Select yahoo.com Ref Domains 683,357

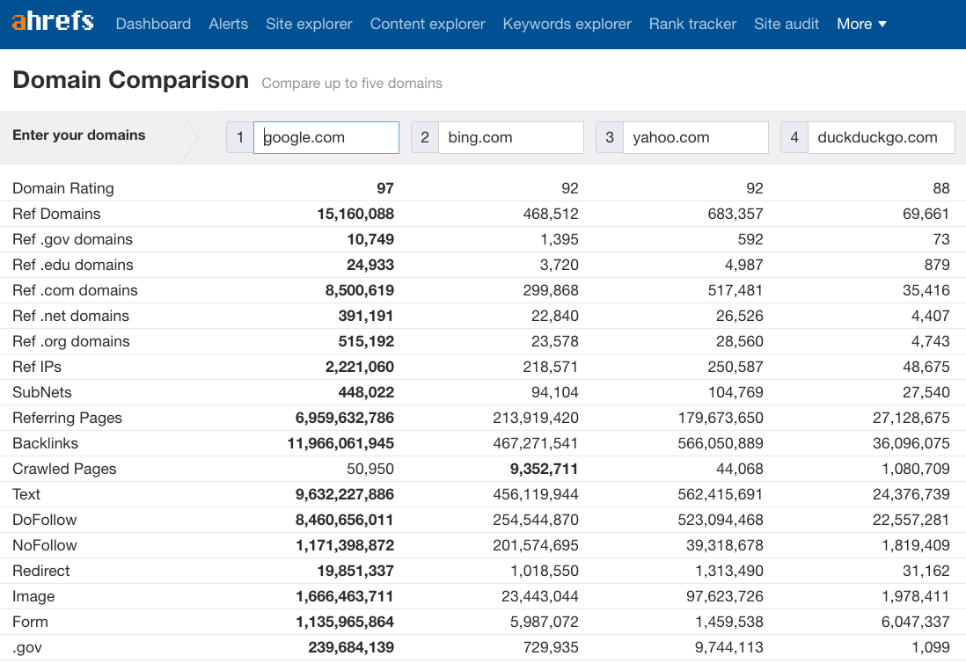point(735,214)
